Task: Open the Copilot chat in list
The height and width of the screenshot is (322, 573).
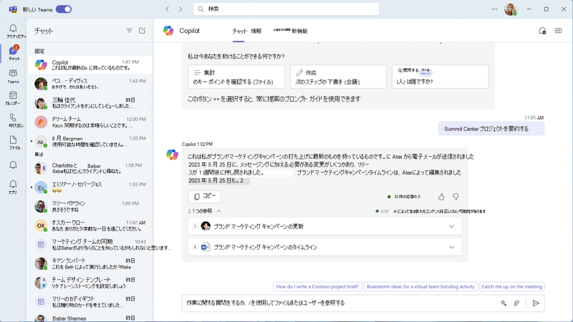Action: pos(90,65)
